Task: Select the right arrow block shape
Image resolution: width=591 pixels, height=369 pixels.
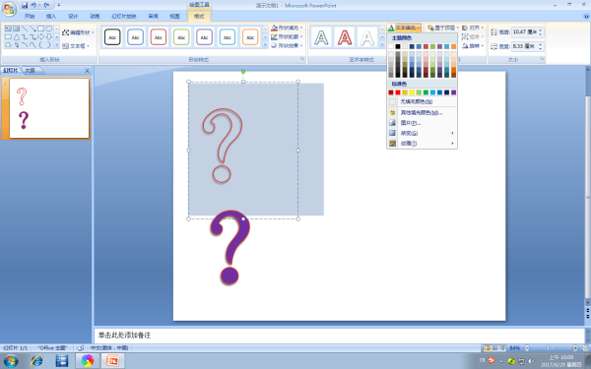Action: (x=40, y=37)
